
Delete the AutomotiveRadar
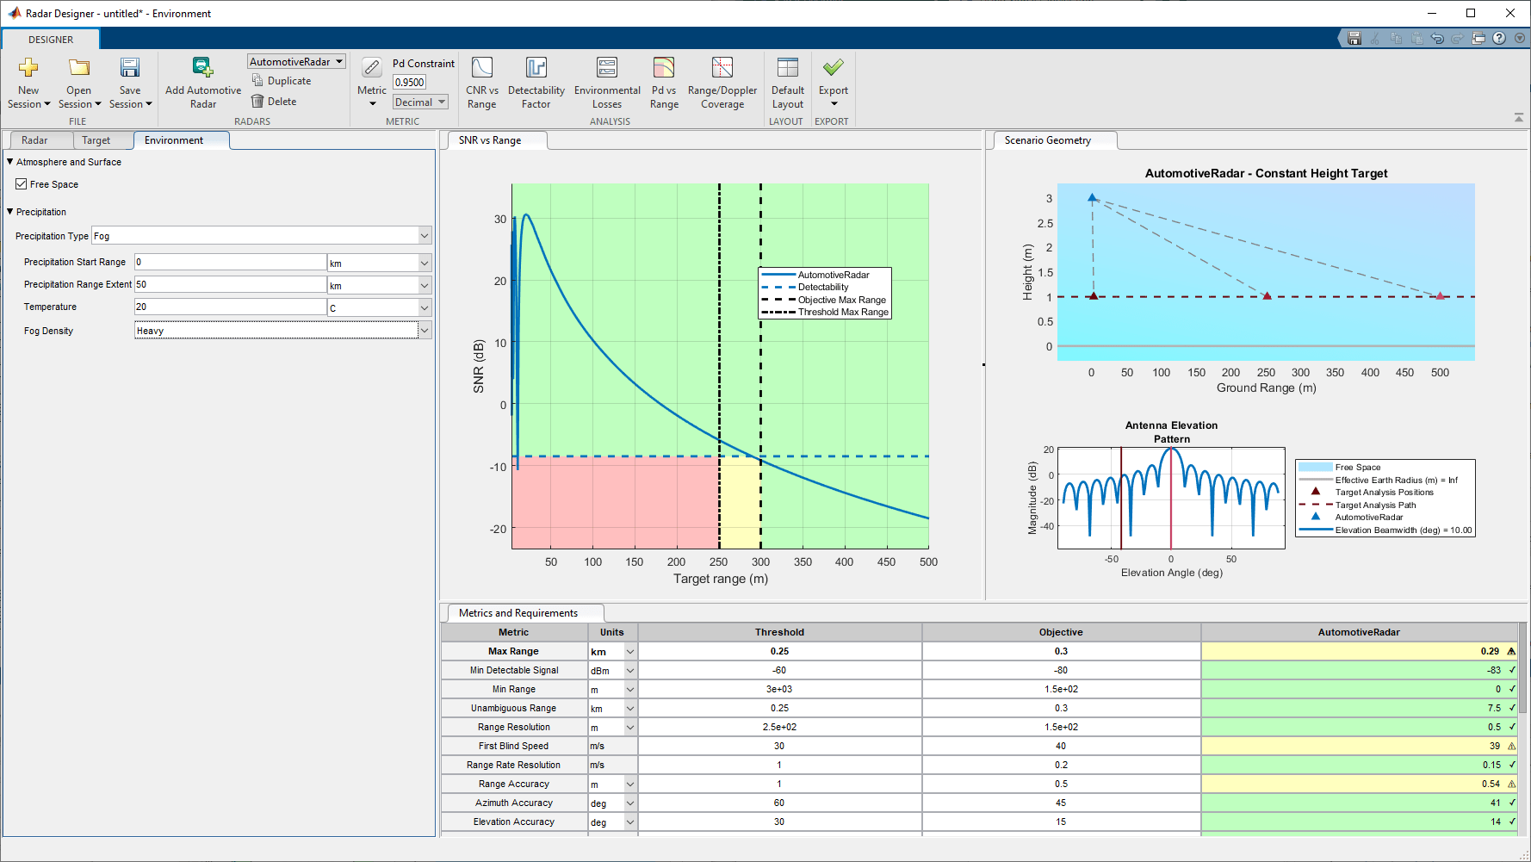(276, 101)
